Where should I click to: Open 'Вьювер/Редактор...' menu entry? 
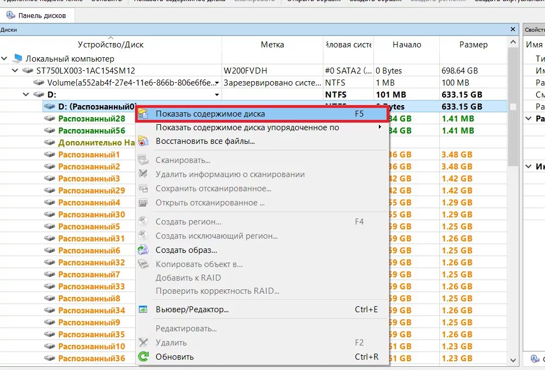261,310
